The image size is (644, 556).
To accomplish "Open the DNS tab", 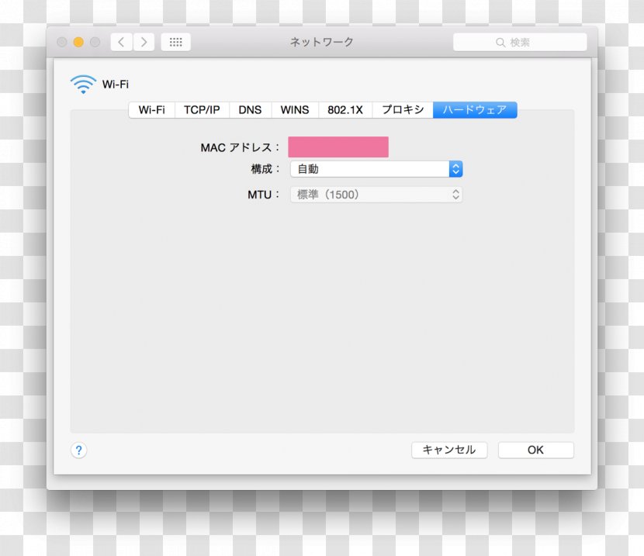I will (250, 110).
